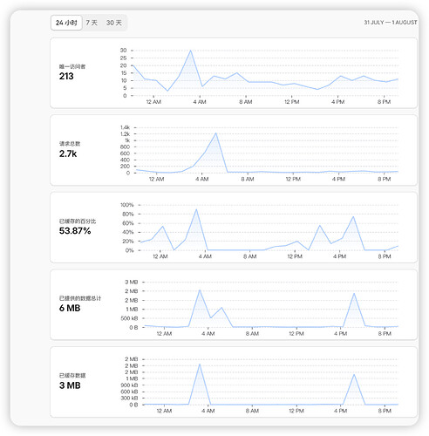Click the 1.2k peak in requests chart
Screen dimensions: 429x436
click(x=215, y=133)
